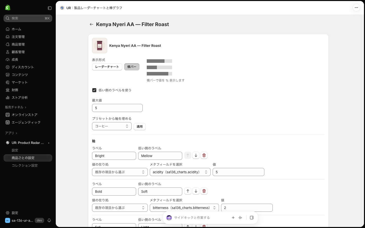The height and width of the screenshot is (228, 365).
Task: Open 設定 at sidebar bottom
Action: pos(28,213)
